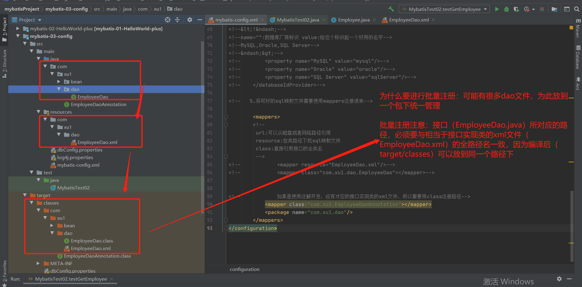Close the Employee.java tab
Viewport: 582px width, 287px height.
pos(374,20)
